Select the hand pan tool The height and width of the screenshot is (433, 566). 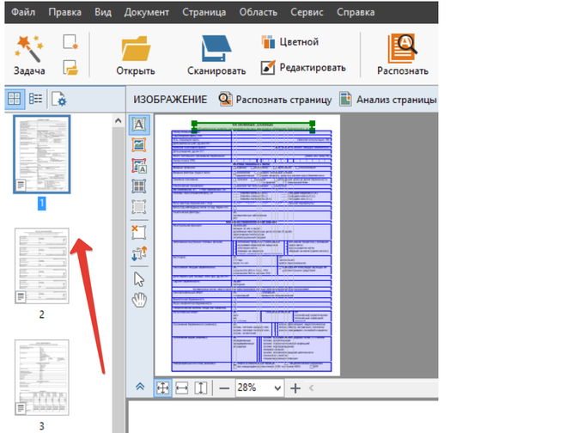139,300
